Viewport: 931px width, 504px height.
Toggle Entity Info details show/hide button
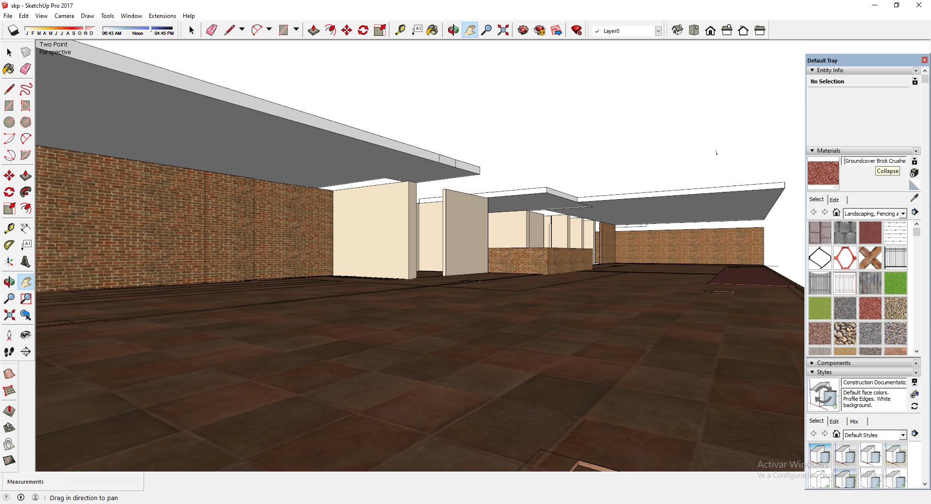pyautogui.click(x=915, y=81)
